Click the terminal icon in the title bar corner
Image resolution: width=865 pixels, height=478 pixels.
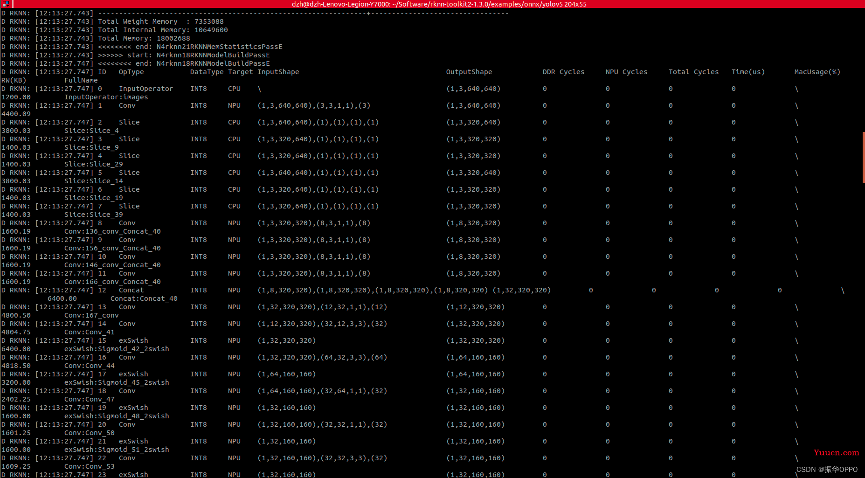[x=6, y=4]
